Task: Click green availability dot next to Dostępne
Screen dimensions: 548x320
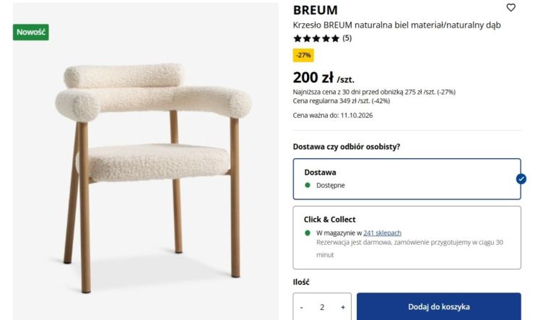Action: tap(308, 185)
